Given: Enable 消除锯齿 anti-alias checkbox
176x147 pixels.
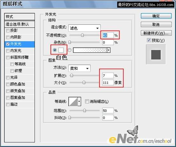Looking at the screenshot, I should (x=87, y=101).
